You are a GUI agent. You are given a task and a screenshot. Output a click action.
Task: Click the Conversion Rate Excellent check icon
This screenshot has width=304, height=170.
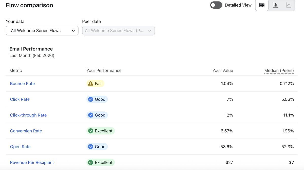coord(90,131)
